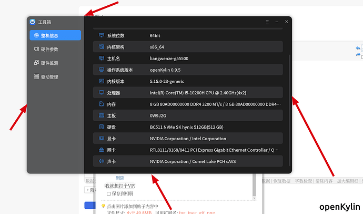Click the 处理器 monitor icon
363x214 pixels.
pos(102,93)
